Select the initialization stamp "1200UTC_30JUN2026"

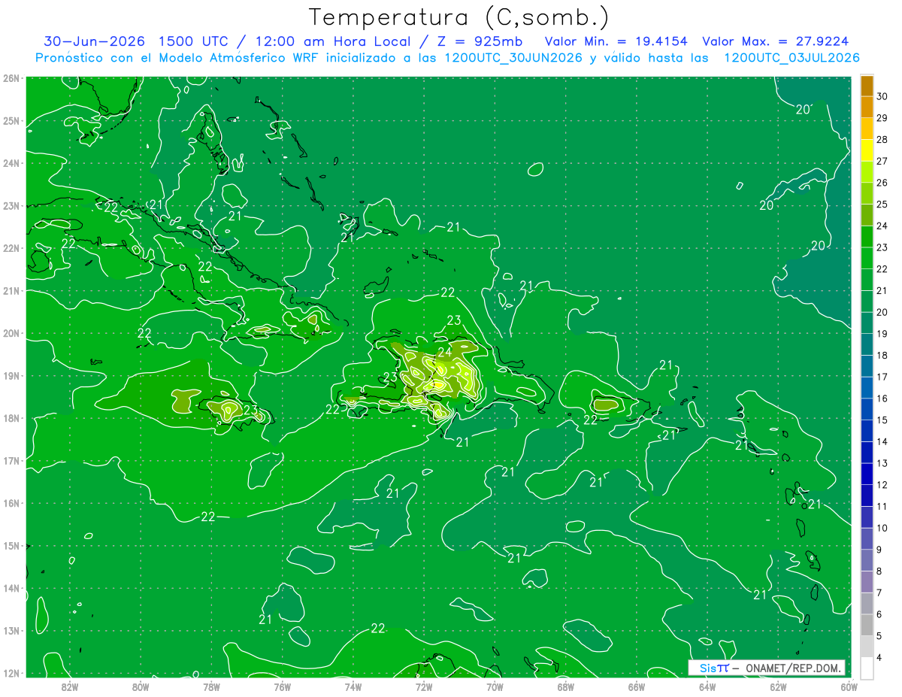[x=513, y=58]
